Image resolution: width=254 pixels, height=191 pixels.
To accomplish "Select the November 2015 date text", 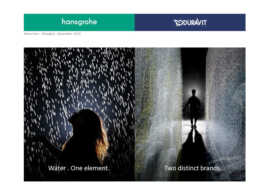I will 69,34.
